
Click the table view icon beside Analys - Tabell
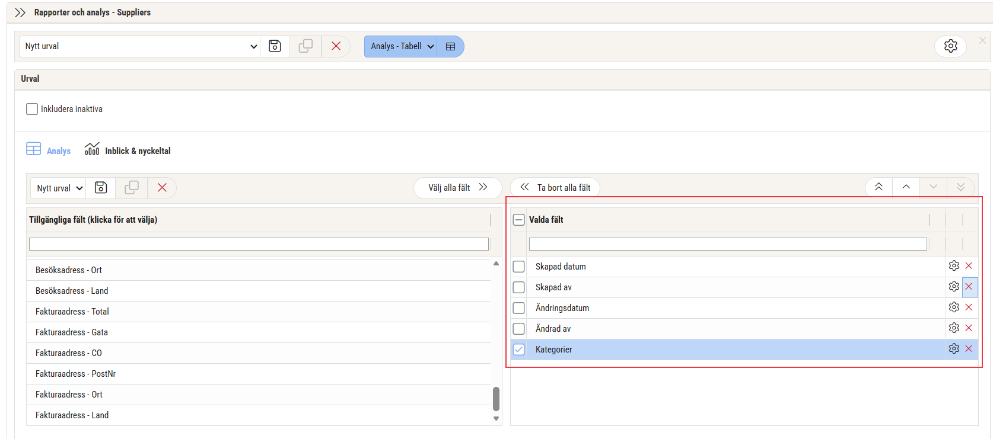(450, 46)
